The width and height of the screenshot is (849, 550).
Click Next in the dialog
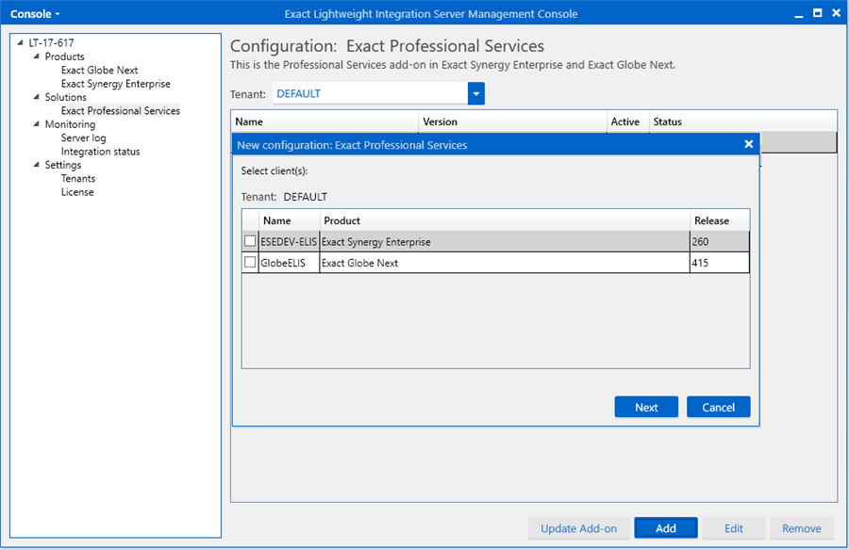pyautogui.click(x=646, y=407)
